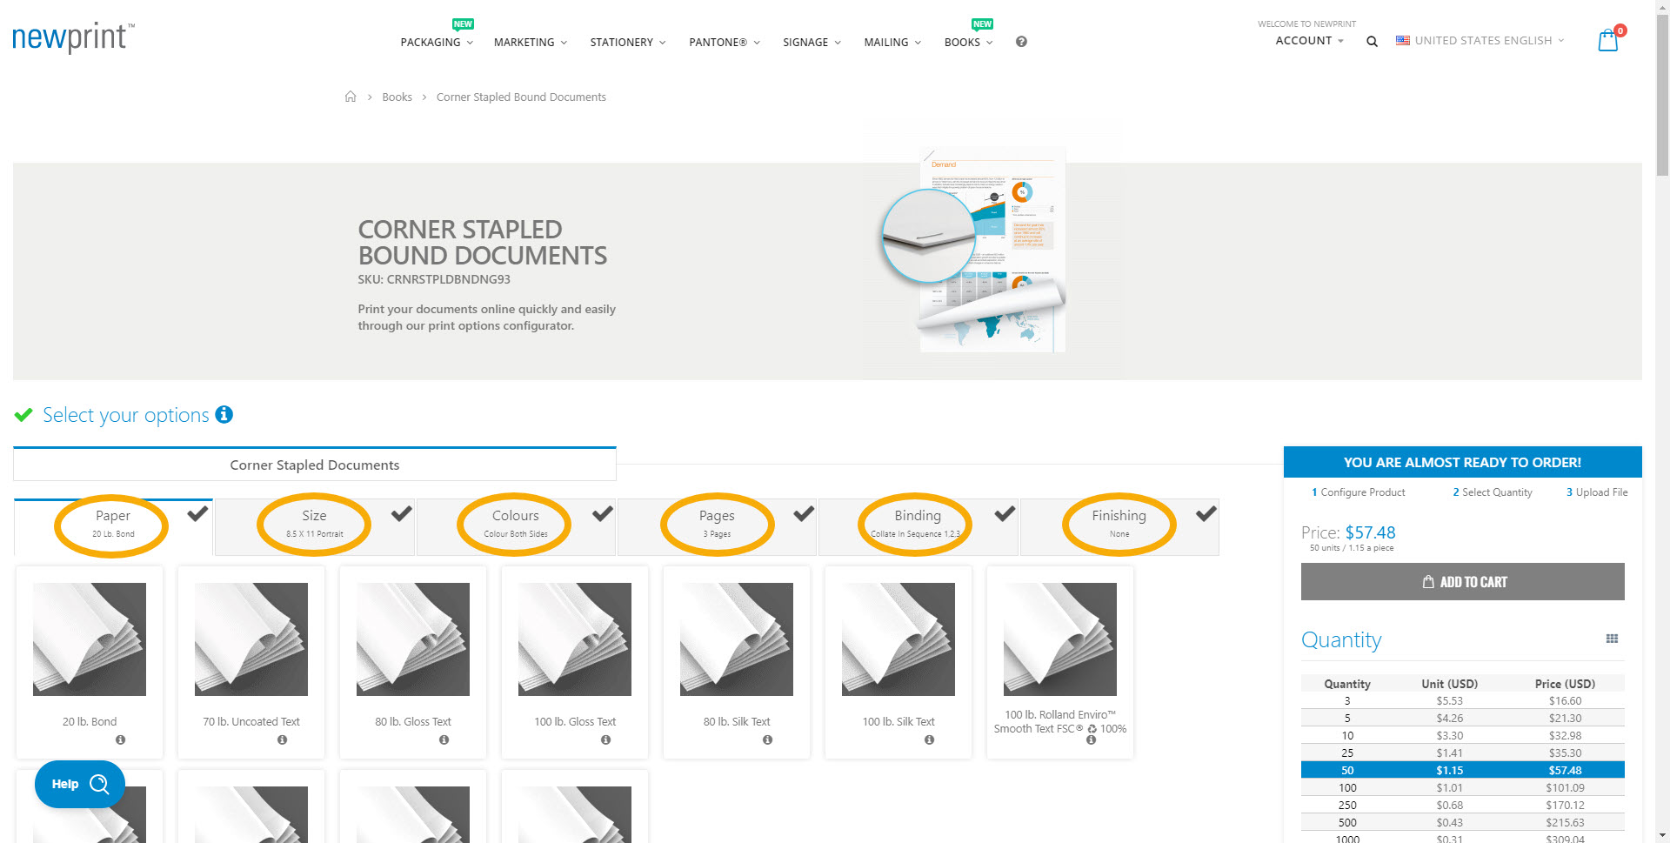This screenshot has width=1670, height=843.
Task: Choose the 70 lb. Uncoated Text thumbnail
Action: [251, 639]
